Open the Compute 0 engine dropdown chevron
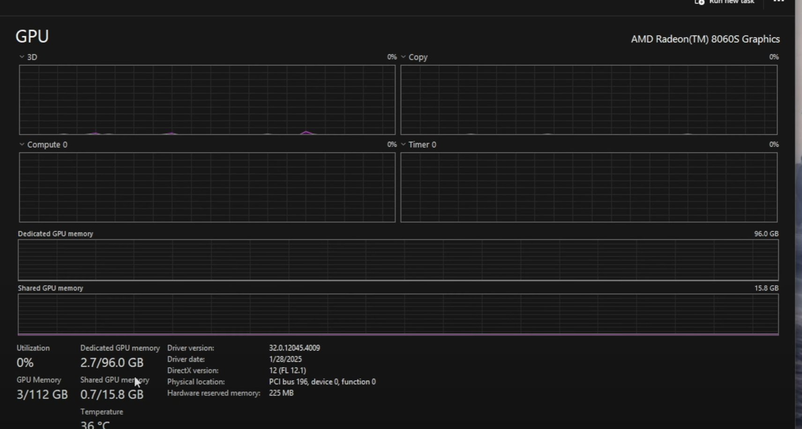Image resolution: width=802 pixels, height=429 pixels. pyautogui.click(x=22, y=144)
